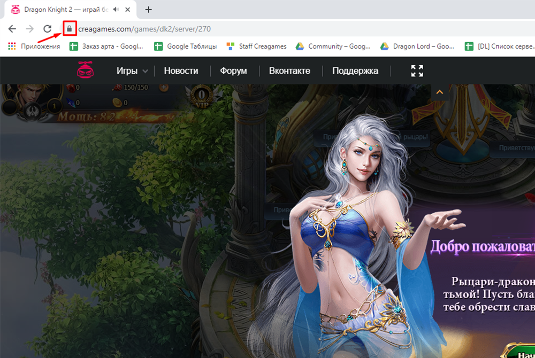
Task: Reload the page with the refresh button
Action: pos(47,29)
